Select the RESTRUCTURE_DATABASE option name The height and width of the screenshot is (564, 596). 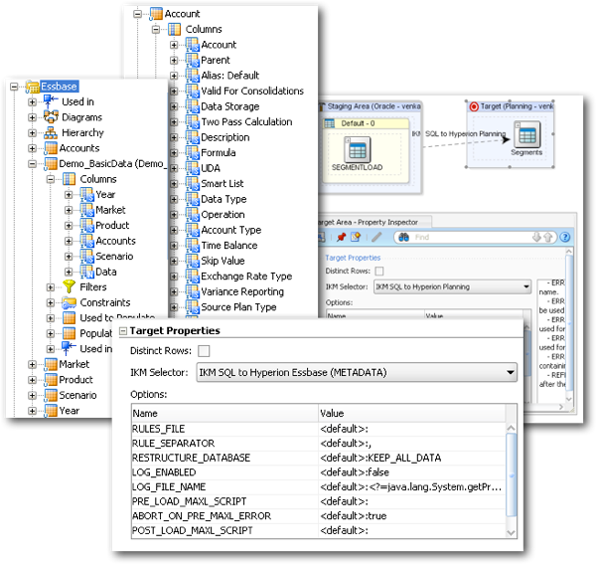(191, 458)
